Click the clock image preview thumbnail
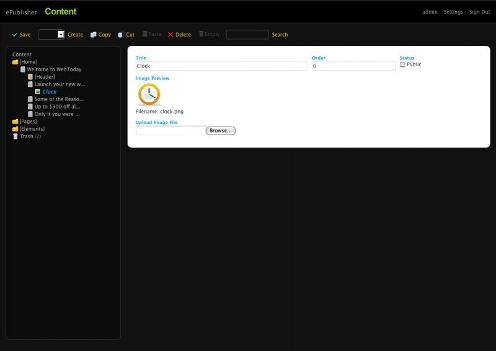The width and height of the screenshot is (496, 351). pos(149,94)
